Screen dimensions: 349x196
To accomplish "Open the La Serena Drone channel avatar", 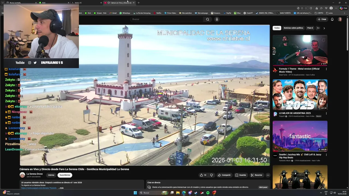I will [x=22, y=175].
